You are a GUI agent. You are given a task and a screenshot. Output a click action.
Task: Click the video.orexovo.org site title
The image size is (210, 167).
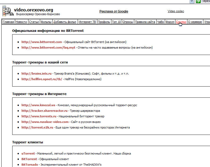point(33,10)
